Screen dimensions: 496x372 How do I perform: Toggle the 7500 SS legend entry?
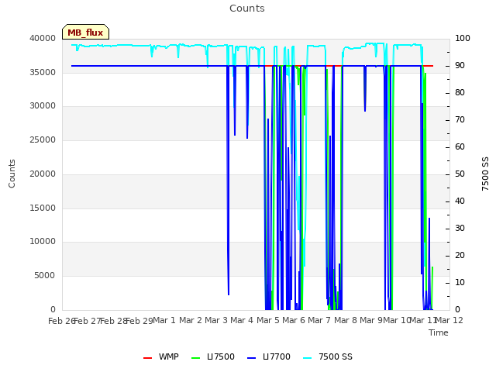pos(328,357)
